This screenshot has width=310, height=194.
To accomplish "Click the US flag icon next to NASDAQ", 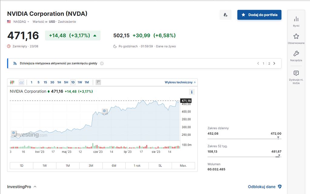I will (9, 22).
